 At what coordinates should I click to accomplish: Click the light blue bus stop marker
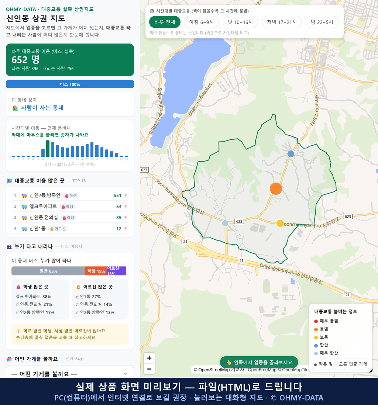(x=225, y=223)
